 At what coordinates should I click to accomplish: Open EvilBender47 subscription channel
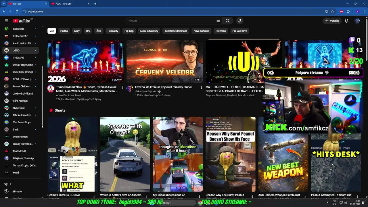(x=20, y=36)
